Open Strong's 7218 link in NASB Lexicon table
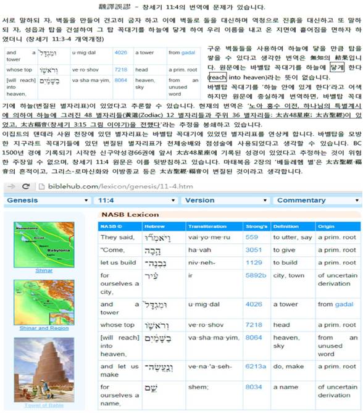363x413 pixels. pyautogui.click(x=253, y=325)
